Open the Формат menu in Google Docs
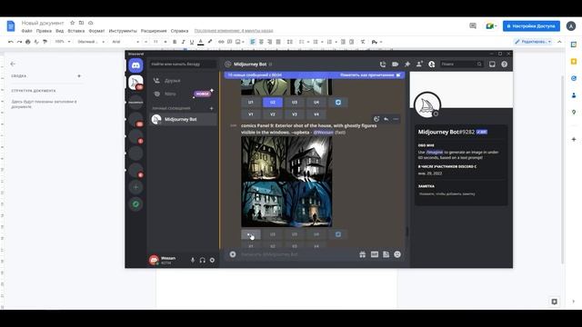582x327 pixels. (96, 31)
